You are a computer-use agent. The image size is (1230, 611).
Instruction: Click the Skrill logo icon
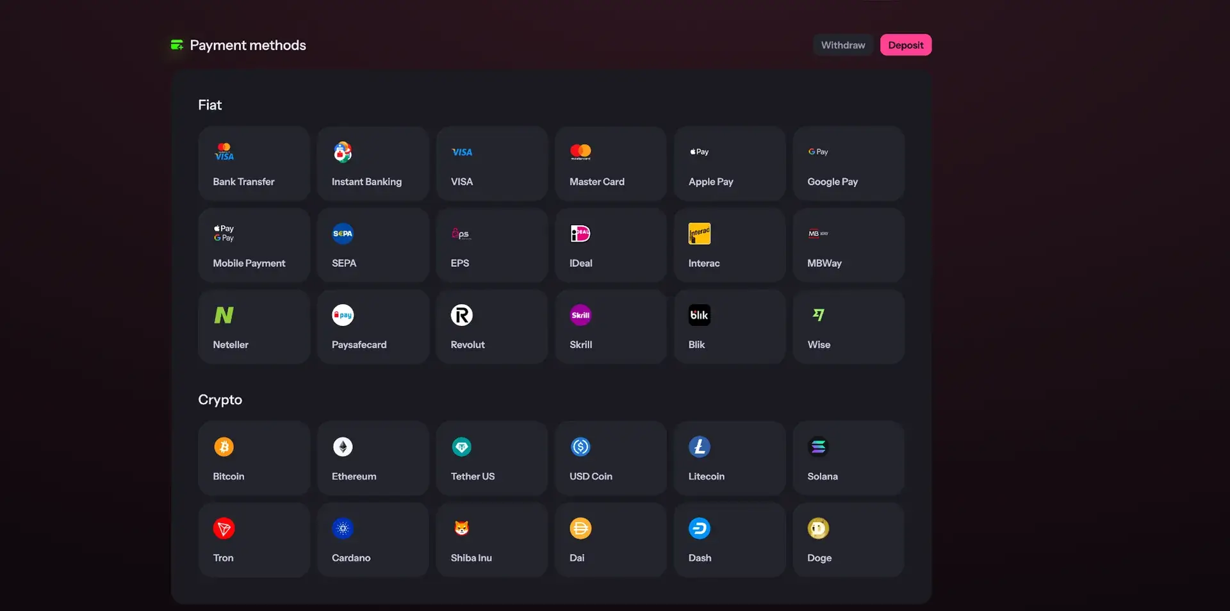pyautogui.click(x=580, y=314)
